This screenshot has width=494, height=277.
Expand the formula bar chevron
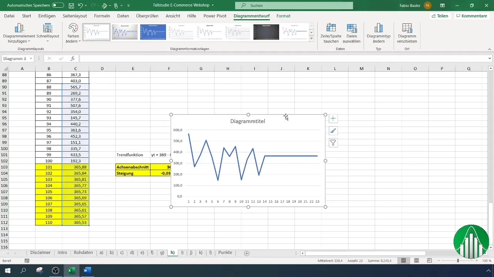490,58
